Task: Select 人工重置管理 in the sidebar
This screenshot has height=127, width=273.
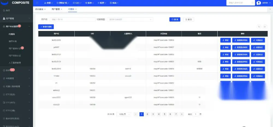Action: click(x=15, y=62)
